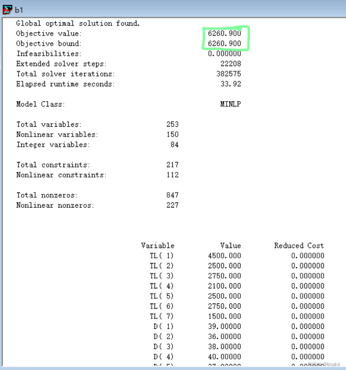The width and height of the screenshot is (346, 370).
Task: Click the D( 3) variable name
Action: tap(164, 347)
